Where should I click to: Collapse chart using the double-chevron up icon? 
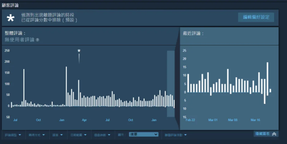(274, 134)
